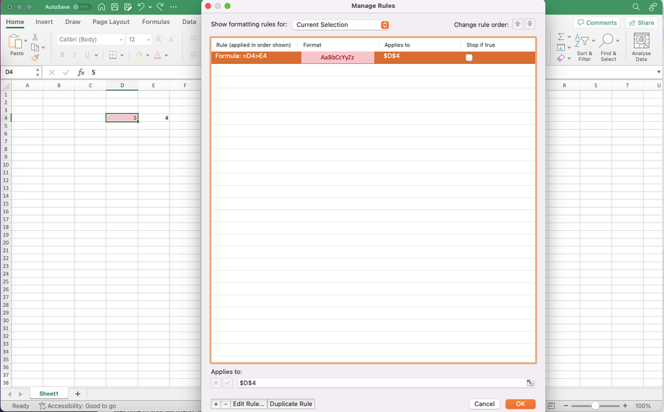Image resolution: width=664 pixels, height=412 pixels.
Task: Click the Save icon in the toolbar
Action: (114, 7)
